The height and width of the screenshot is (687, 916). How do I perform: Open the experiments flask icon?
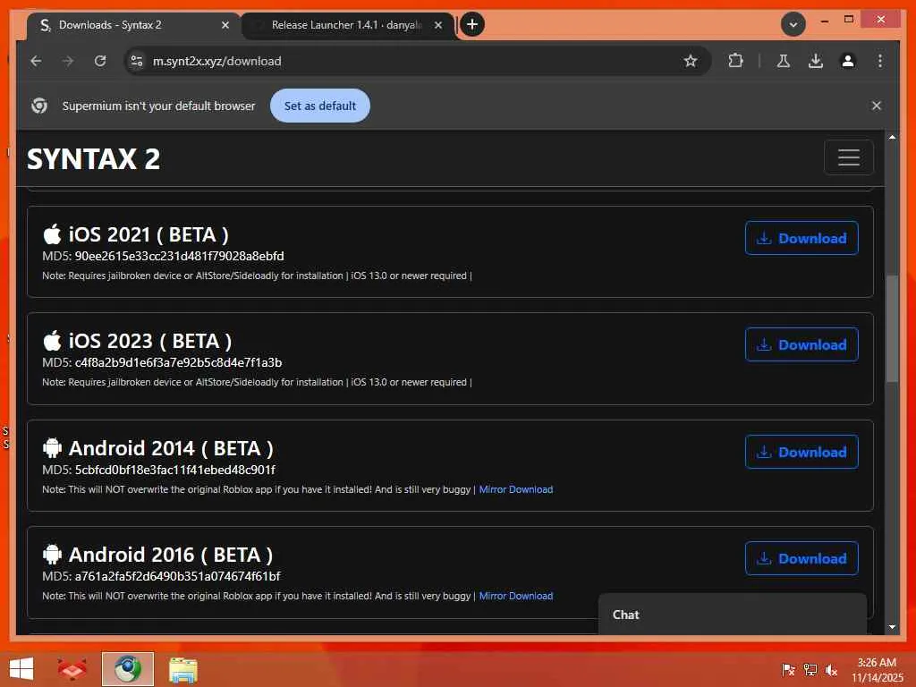pos(784,61)
